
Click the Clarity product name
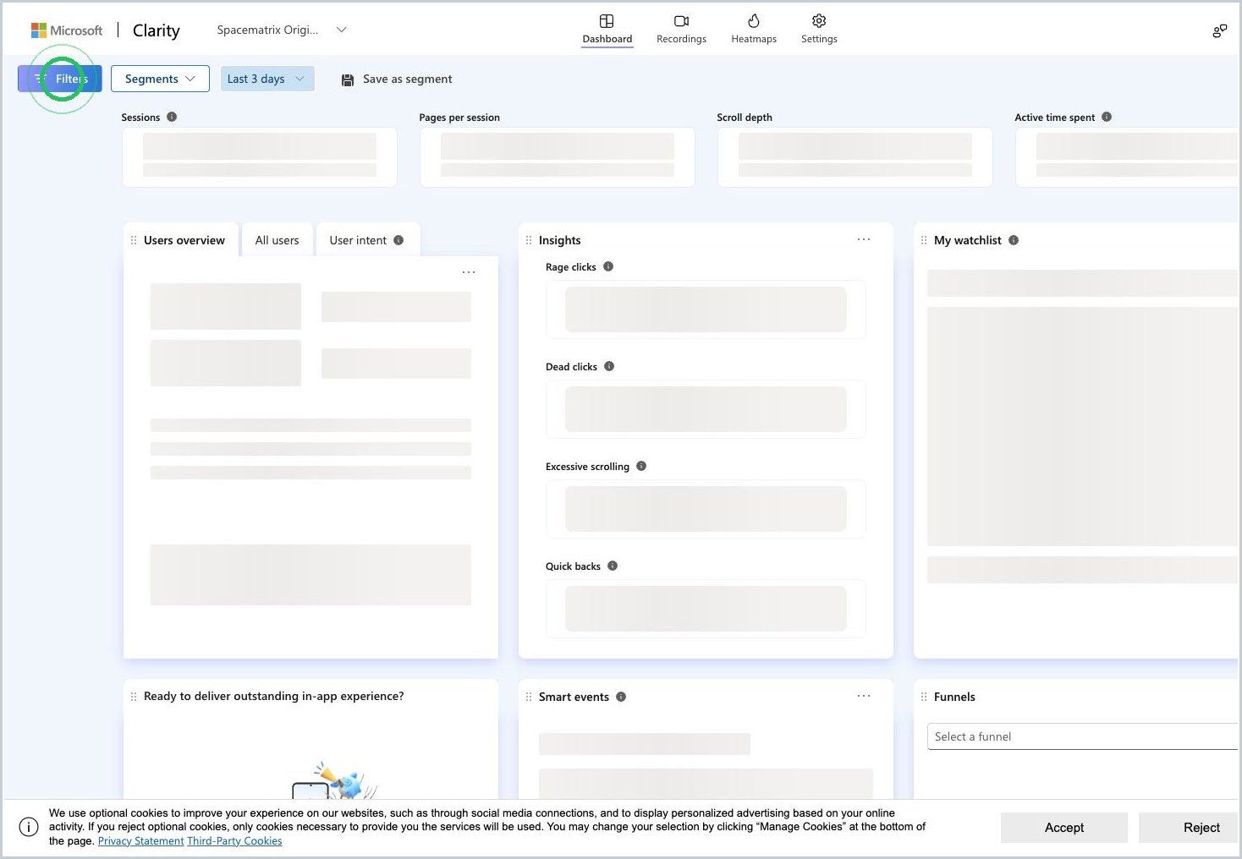157,30
